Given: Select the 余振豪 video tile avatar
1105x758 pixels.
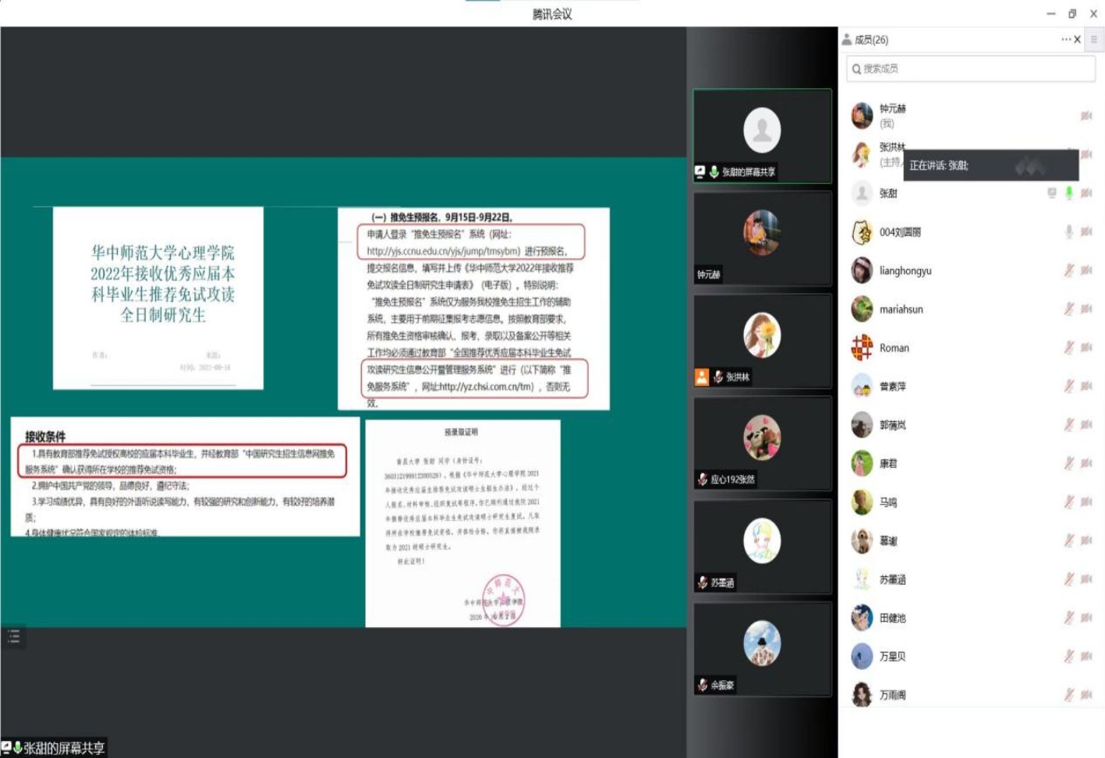Looking at the screenshot, I should pyautogui.click(x=762, y=643).
